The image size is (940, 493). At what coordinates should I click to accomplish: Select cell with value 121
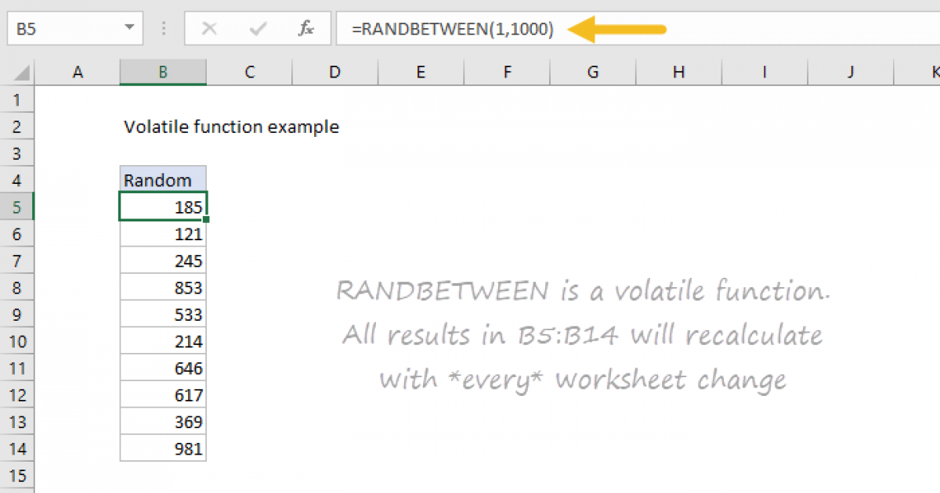(163, 234)
